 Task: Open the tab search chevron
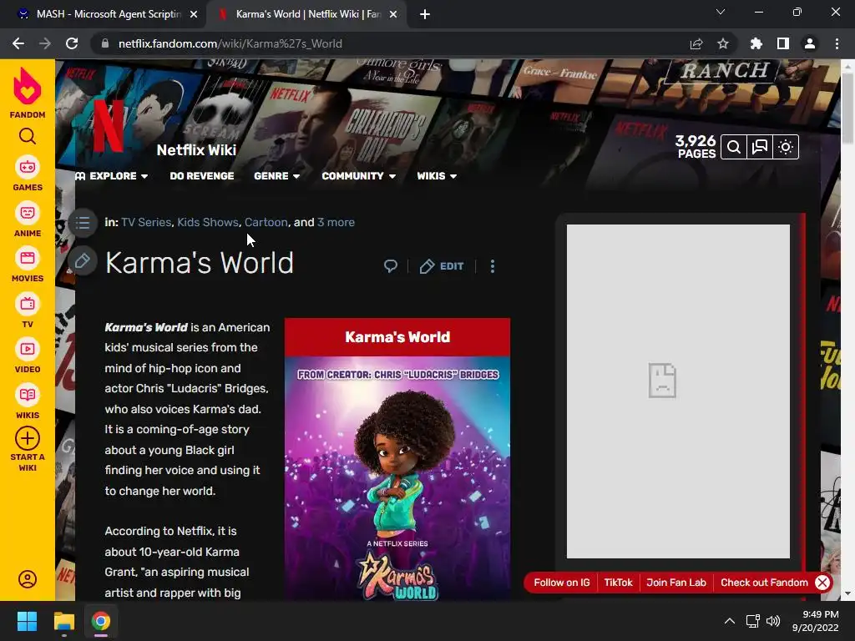tap(721, 12)
